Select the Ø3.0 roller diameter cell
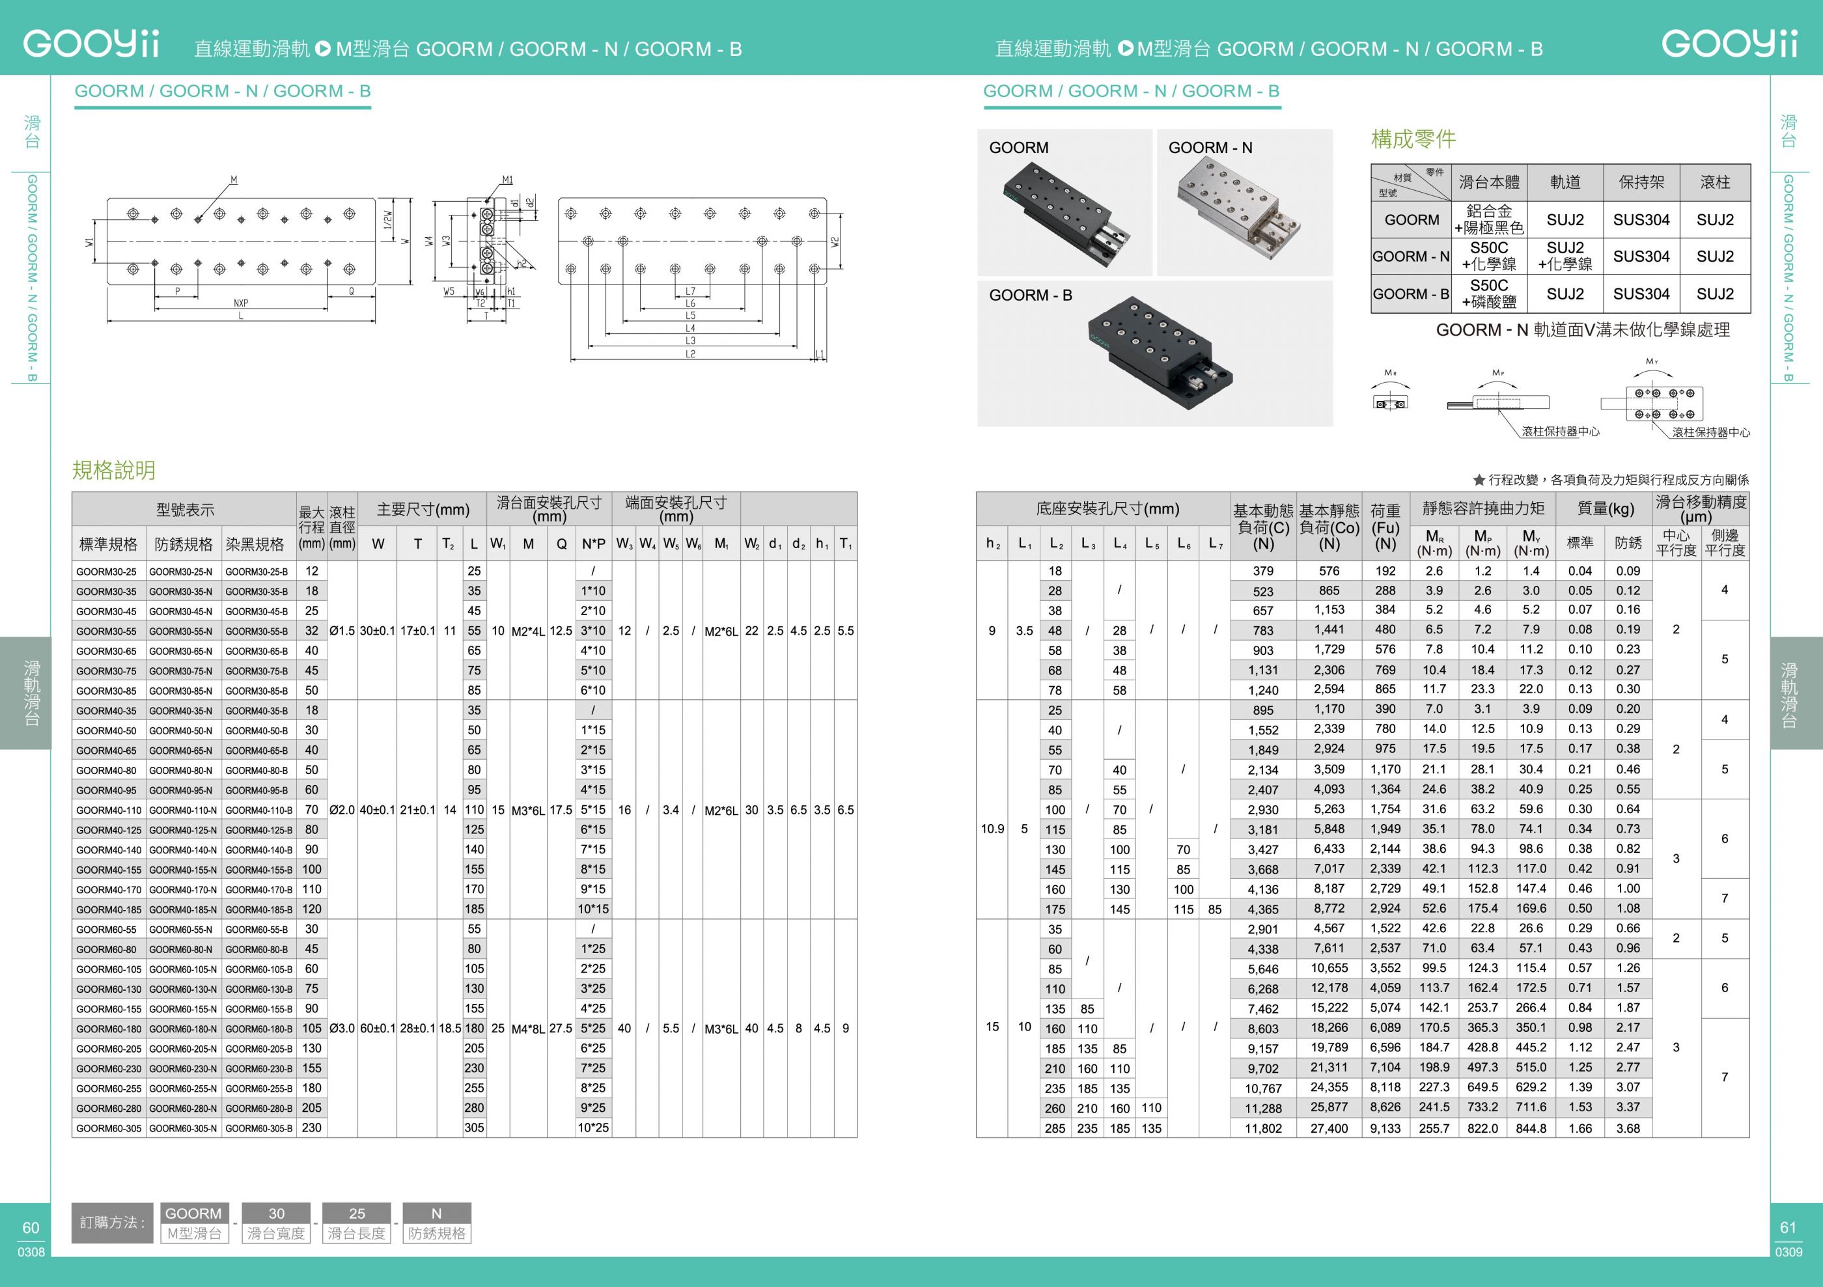This screenshot has height=1287, width=1823. (x=342, y=1028)
